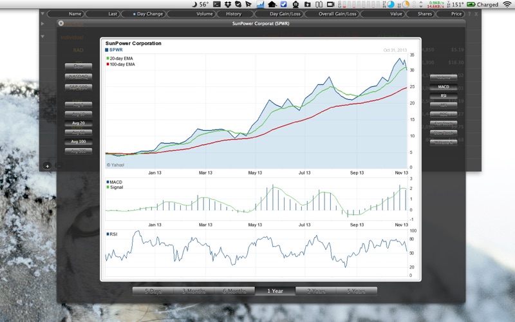Disable the Avg 100 moving average

[78, 142]
